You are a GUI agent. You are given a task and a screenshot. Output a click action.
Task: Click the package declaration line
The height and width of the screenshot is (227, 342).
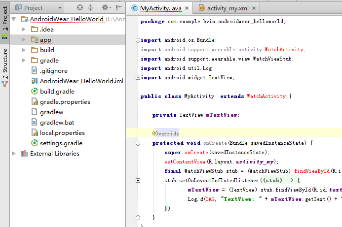(213, 21)
